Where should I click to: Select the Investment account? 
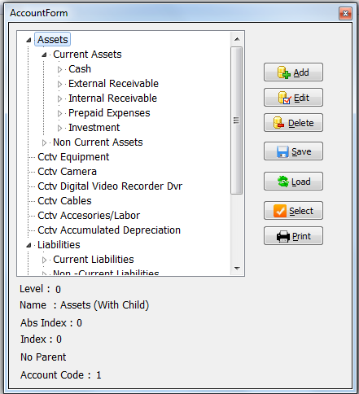pyautogui.click(x=94, y=128)
